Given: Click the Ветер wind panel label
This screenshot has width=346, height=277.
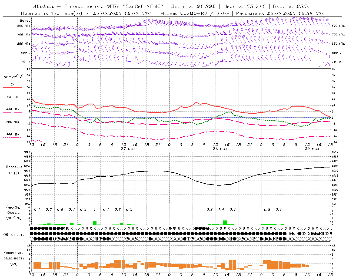Looking at the screenshot, I should click(x=25, y=21).
